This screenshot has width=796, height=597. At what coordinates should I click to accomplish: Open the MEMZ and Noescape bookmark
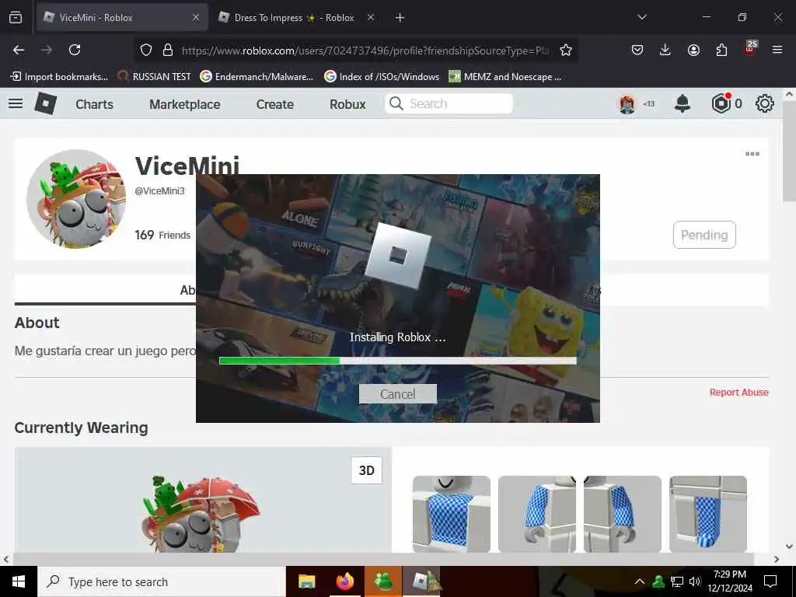(505, 77)
